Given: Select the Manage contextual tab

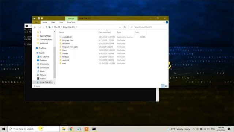Looking at the screenshot, I should [x=71, y=19].
